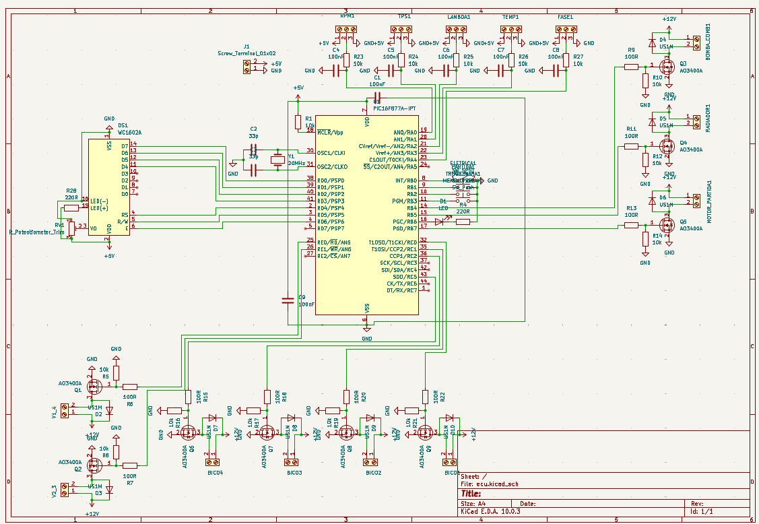Click the V1_4 connector symbol
The image size is (759, 524).
pyautogui.click(x=65, y=411)
